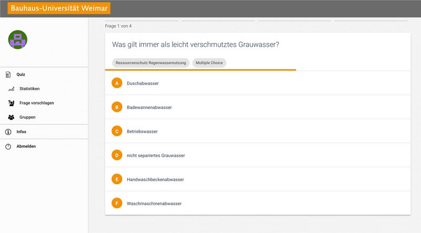The height and width of the screenshot is (233, 421).
Task: Click the user avatar robot icon
Action: click(x=18, y=40)
